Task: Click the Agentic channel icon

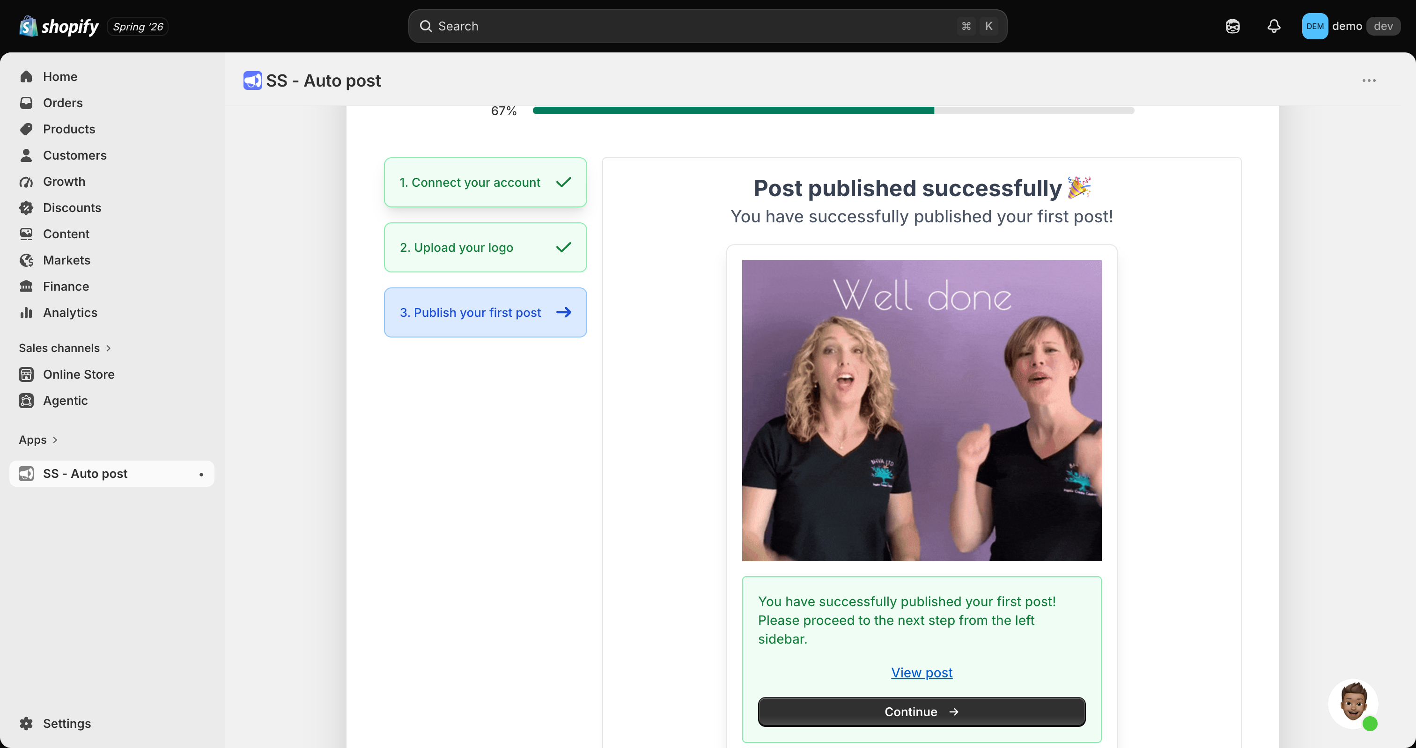Action: point(26,401)
